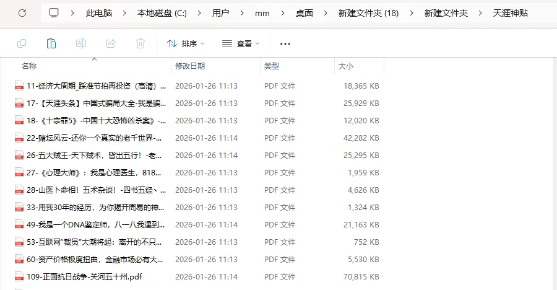Viewport: 557px width, 290px height.
Task: Click PDF icon of the 109-正面抗日战争 file
Action: tap(19, 276)
